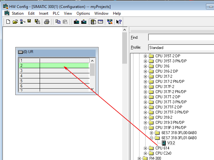Open the Edit menu
Screen dimensions: 214x160
(31, 13)
